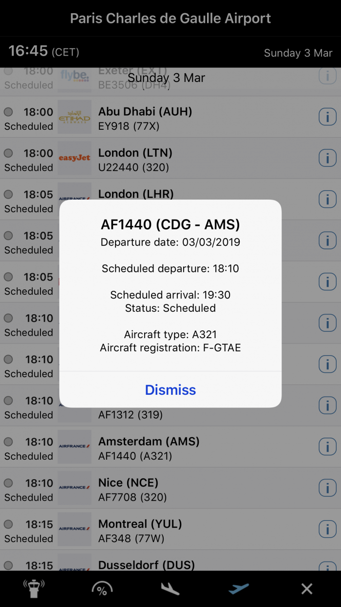Tap the X icon in bottom bar
Screen dimensions: 341x607
tap(307, 589)
